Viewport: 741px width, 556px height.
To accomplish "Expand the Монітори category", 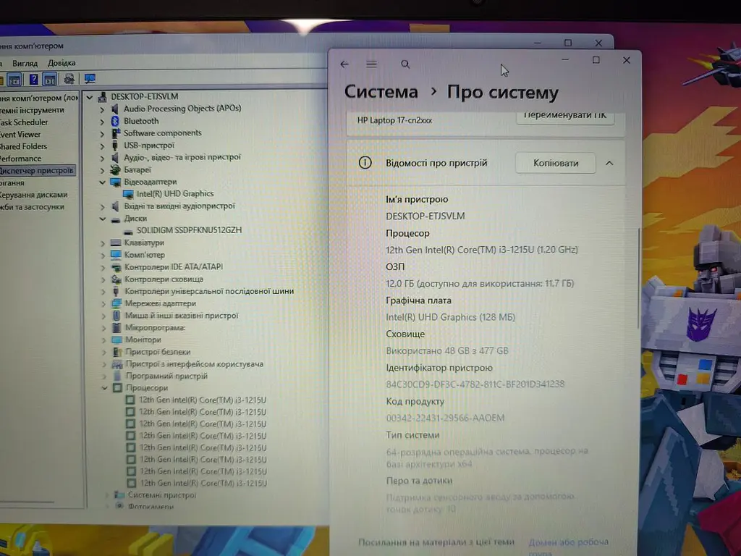I will pyautogui.click(x=104, y=340).
